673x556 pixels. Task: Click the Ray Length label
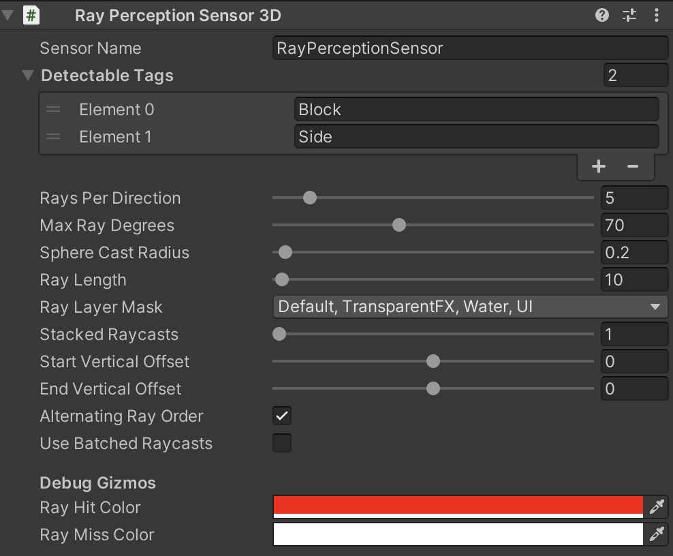pos(83,280)
